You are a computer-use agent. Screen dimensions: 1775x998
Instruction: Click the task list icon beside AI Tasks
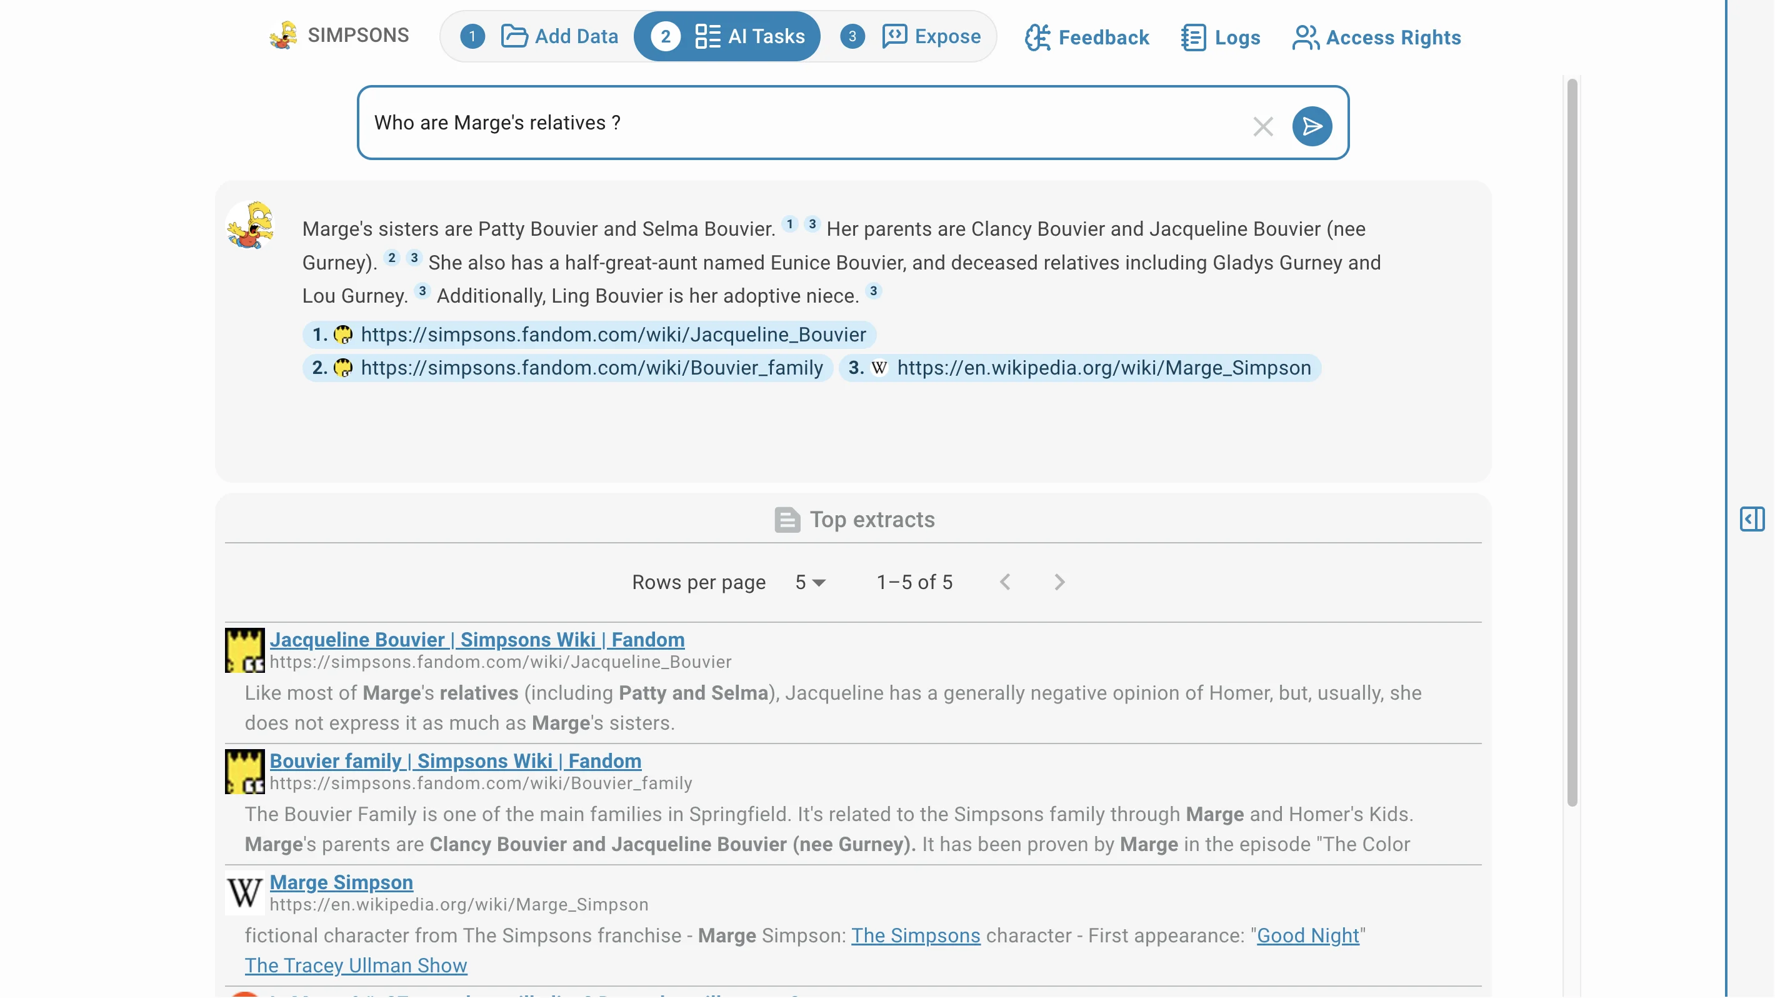click(x=707, y=36)
